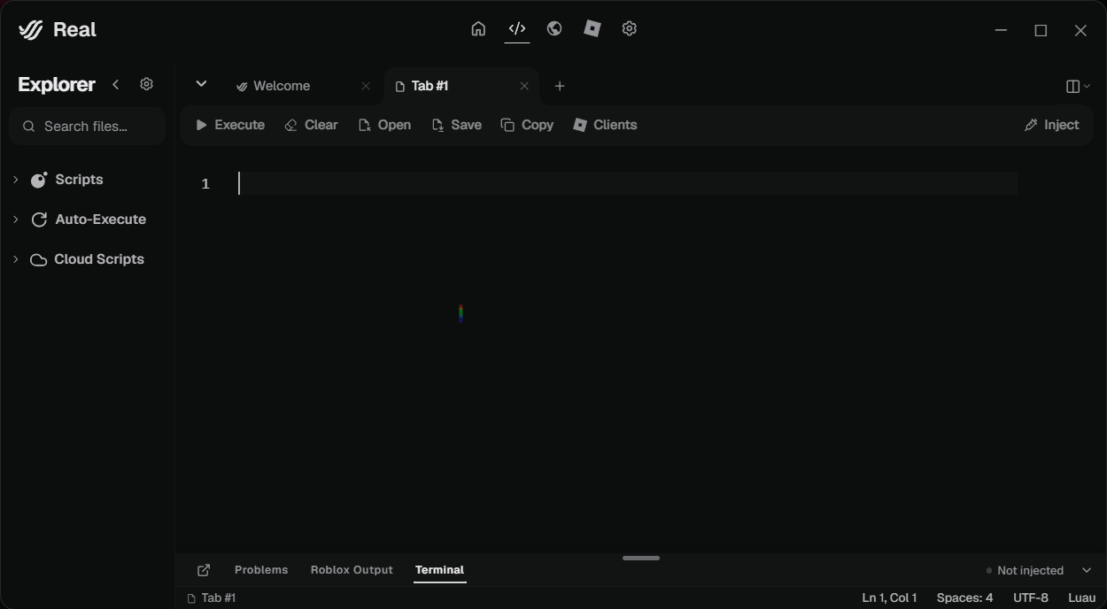Image resolution: width=1107 pixels, height=609 pixels.
Task: Open Clients list
Action: tap(605, 125)
